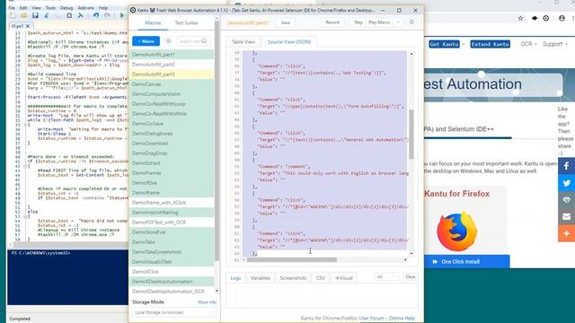Open the Storage Mode Local Storage dropdown
Viewport: 575px width, 323px height.
173,312
